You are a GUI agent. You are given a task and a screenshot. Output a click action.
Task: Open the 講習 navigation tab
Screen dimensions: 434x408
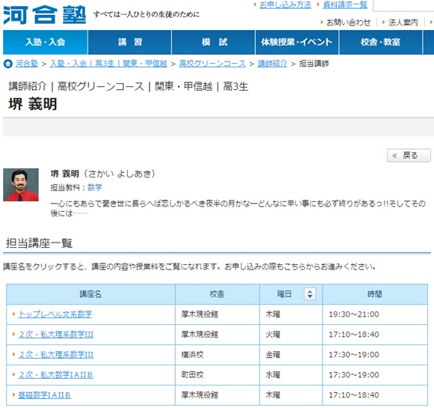point(129,42)
